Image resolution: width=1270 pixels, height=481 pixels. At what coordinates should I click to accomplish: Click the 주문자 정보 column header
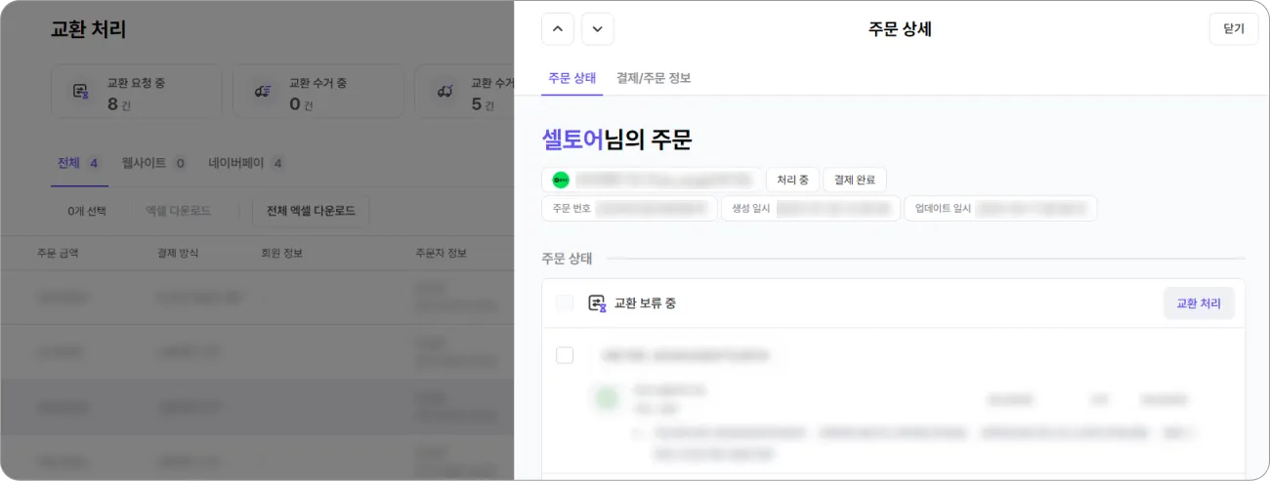pos(441,253)
